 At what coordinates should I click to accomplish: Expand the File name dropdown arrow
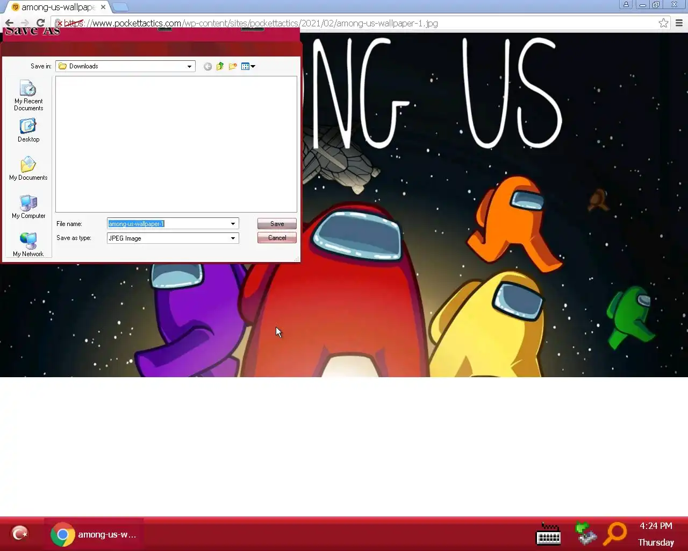[233, 223]
